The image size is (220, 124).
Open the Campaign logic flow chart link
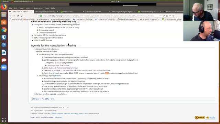58,65
